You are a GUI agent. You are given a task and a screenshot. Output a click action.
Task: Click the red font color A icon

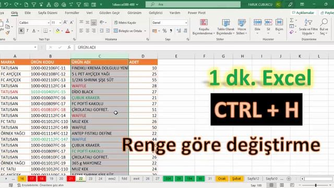pos(68,31)
